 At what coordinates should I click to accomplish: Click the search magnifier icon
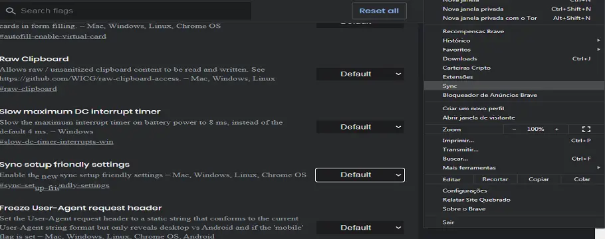pos(11,11)
